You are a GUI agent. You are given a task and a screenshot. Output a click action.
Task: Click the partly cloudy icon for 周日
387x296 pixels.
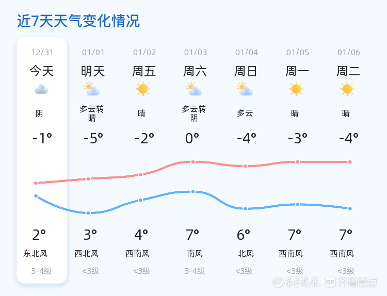[x=246, y=90]
